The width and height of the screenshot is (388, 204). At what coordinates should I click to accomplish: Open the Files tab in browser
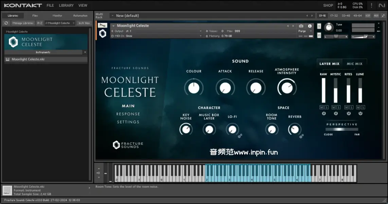click(x=35, y=16)
